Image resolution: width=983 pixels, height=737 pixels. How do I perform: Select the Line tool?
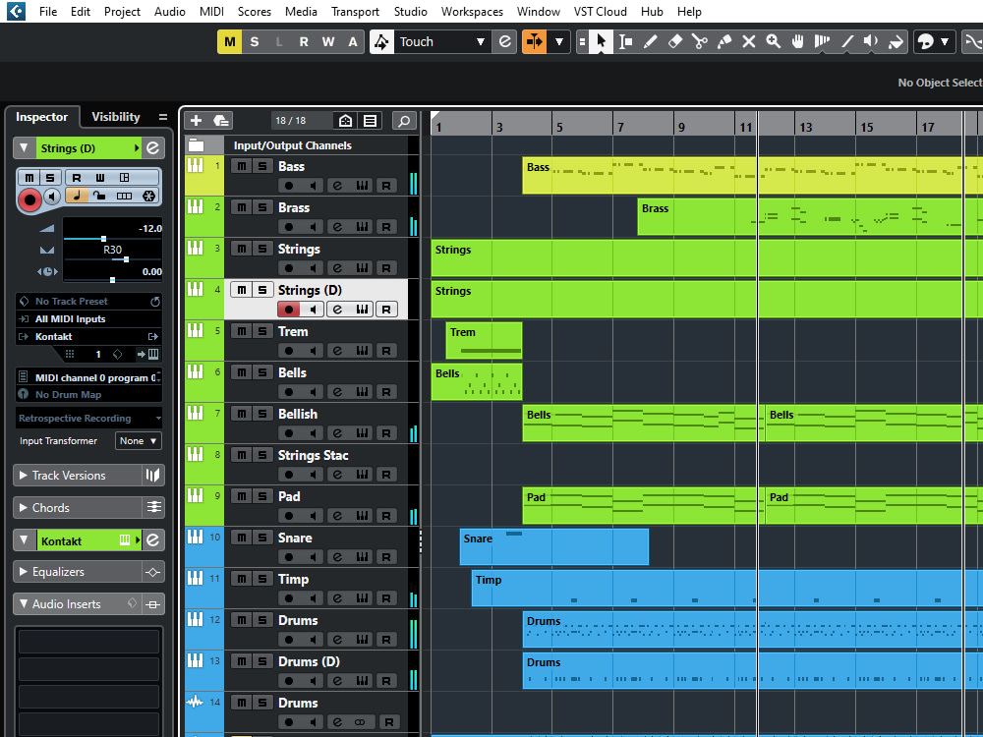coord(847,41)
